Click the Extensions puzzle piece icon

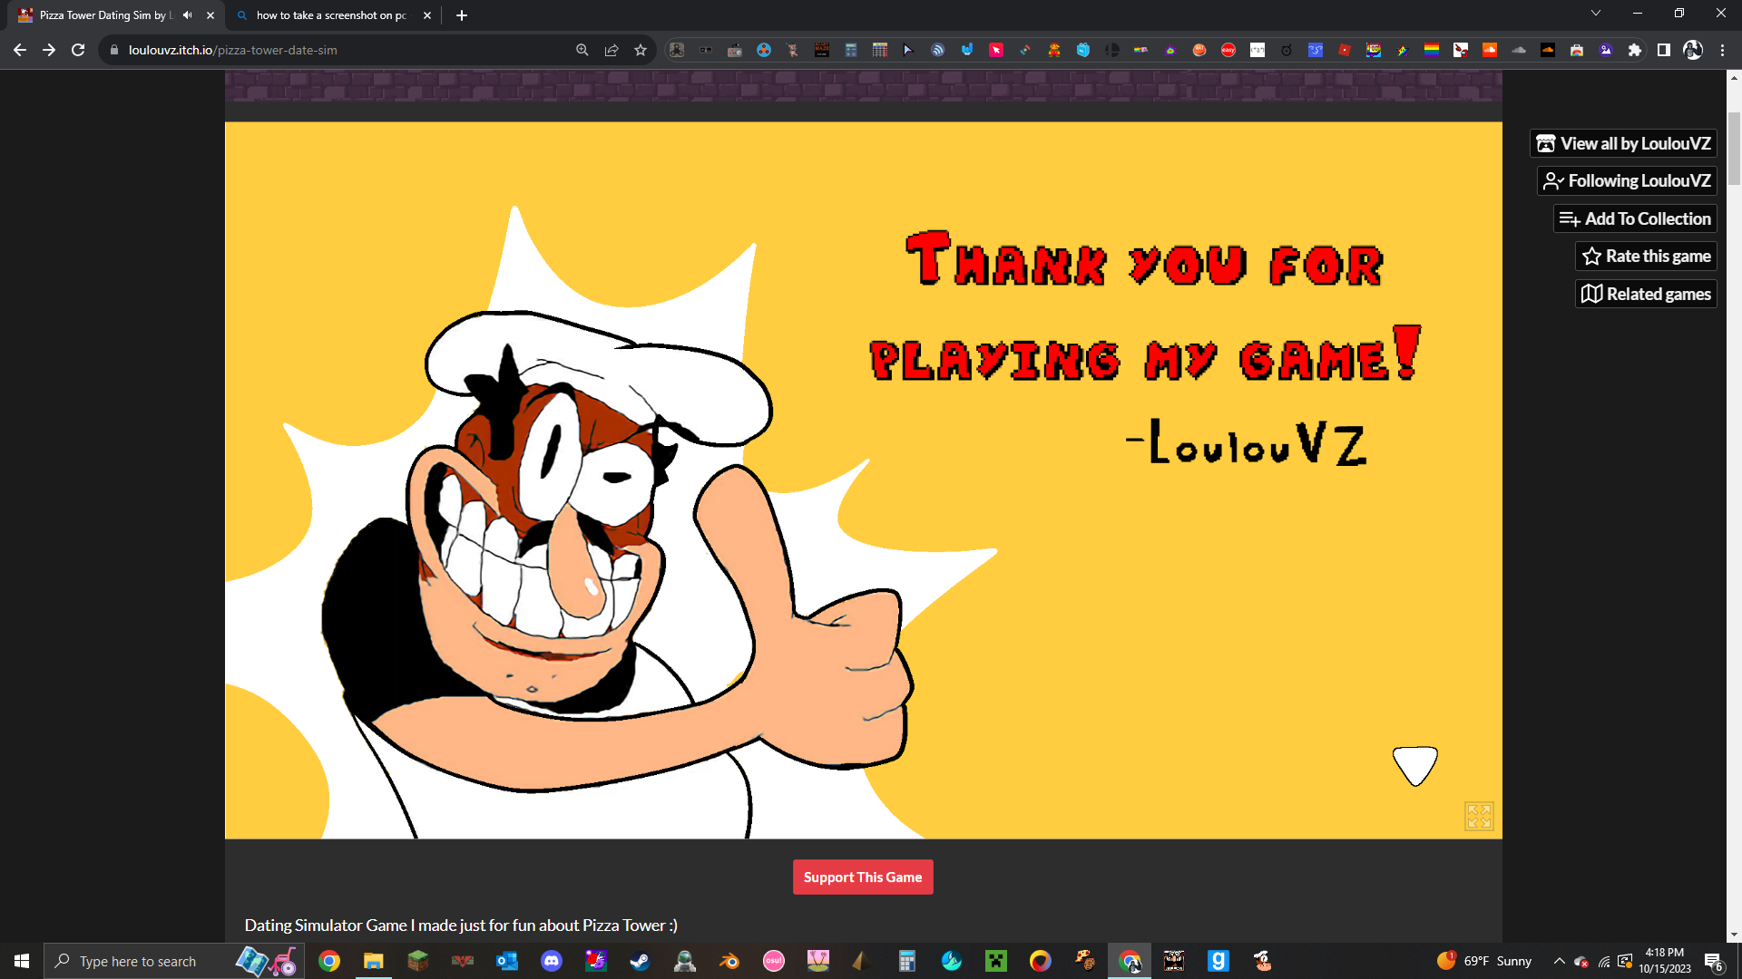(x=1636, y=50)
